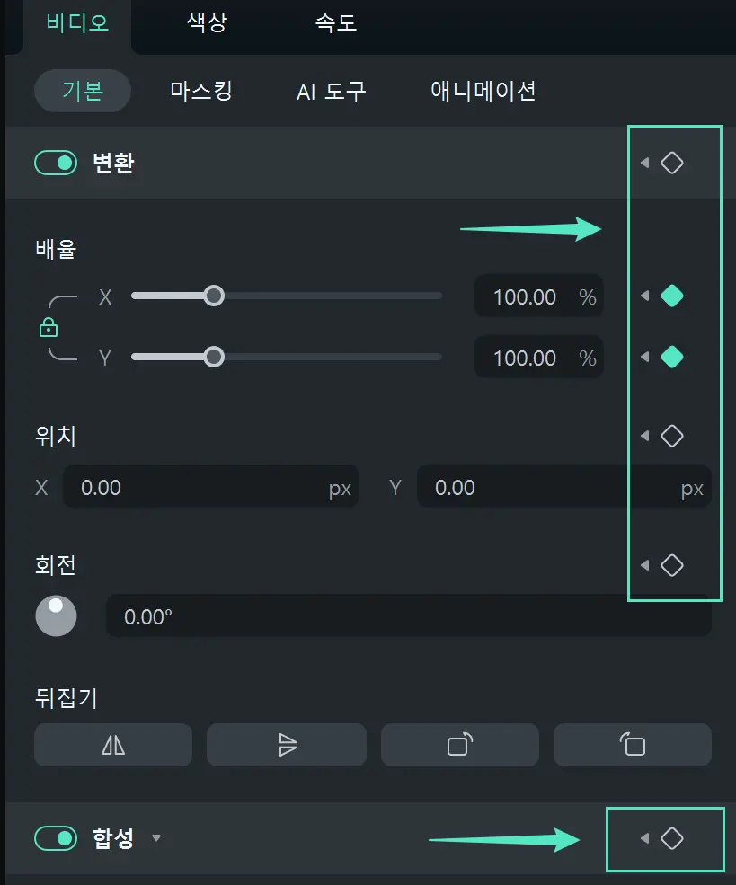Screen dimensions: 736x885
Task: Click the 변환 section title
Action: click(x=113, y=163)
